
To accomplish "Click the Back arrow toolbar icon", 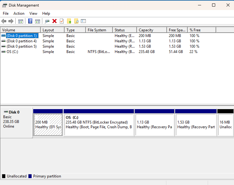I will tap(4, 21).
